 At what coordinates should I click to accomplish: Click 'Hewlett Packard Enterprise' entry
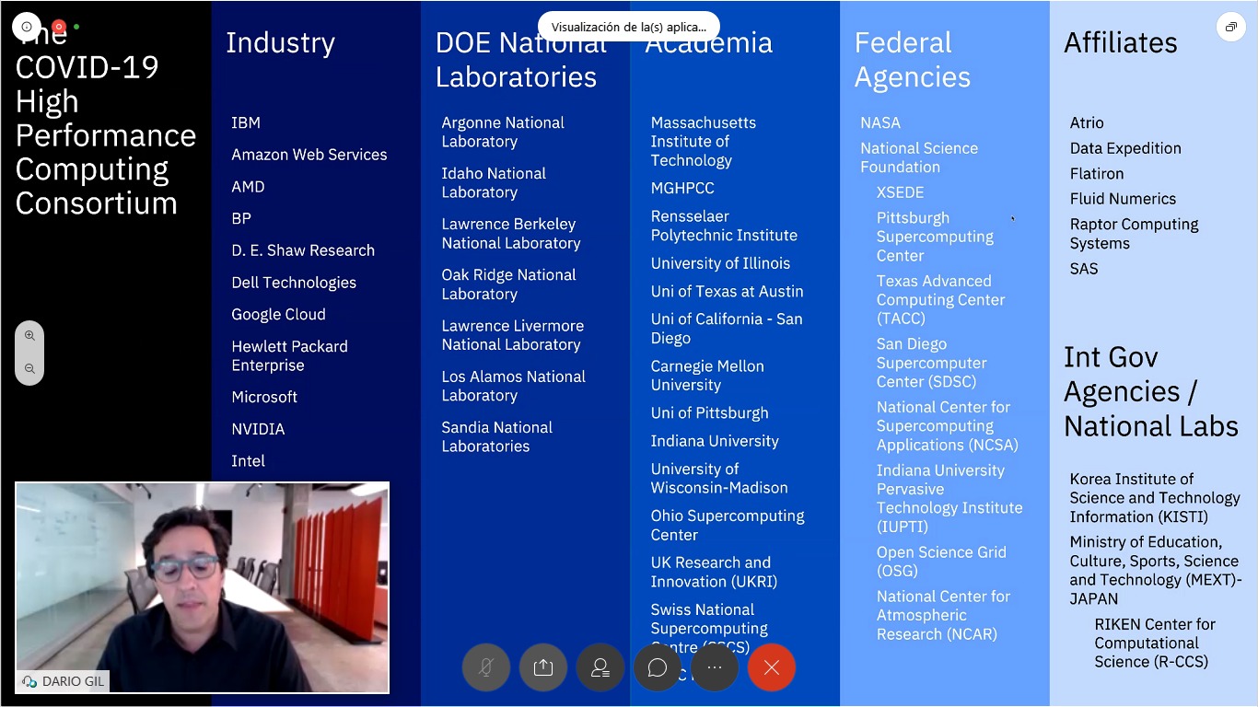point(289,355)
